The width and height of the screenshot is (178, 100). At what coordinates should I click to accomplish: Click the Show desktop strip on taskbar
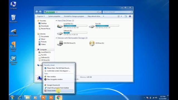[168, 97]
